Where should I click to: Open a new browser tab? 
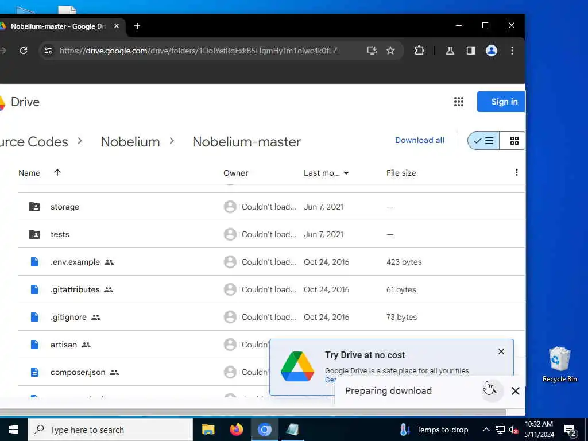point(137,26)
